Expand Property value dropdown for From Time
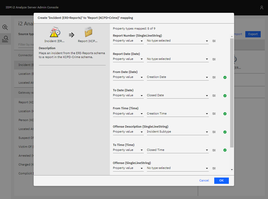This screenshot has height=199, width=268. [128, 114]
